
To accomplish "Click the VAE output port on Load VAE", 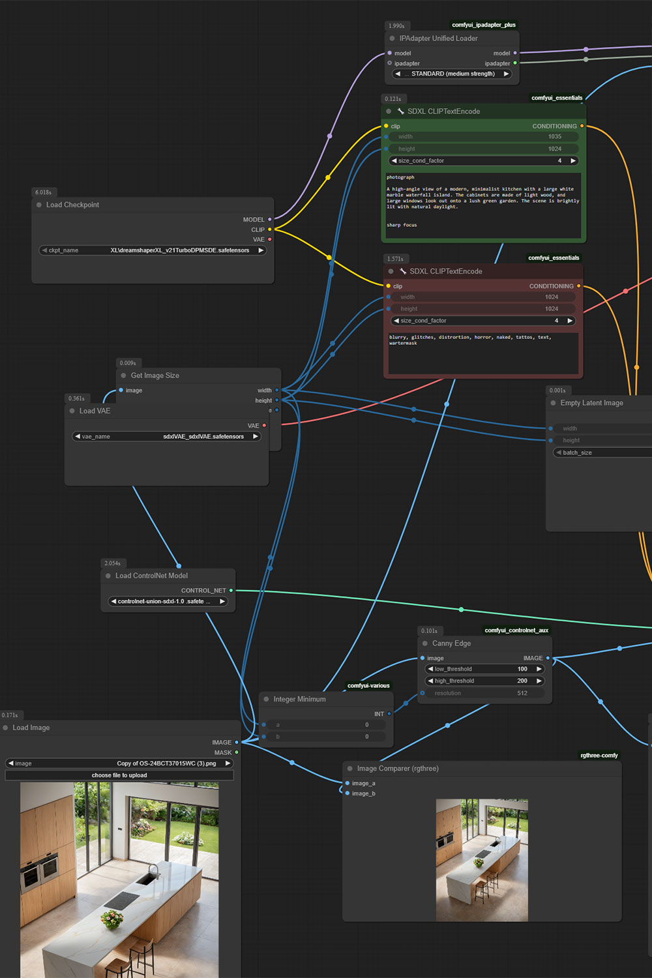I will tap(264, 426).
